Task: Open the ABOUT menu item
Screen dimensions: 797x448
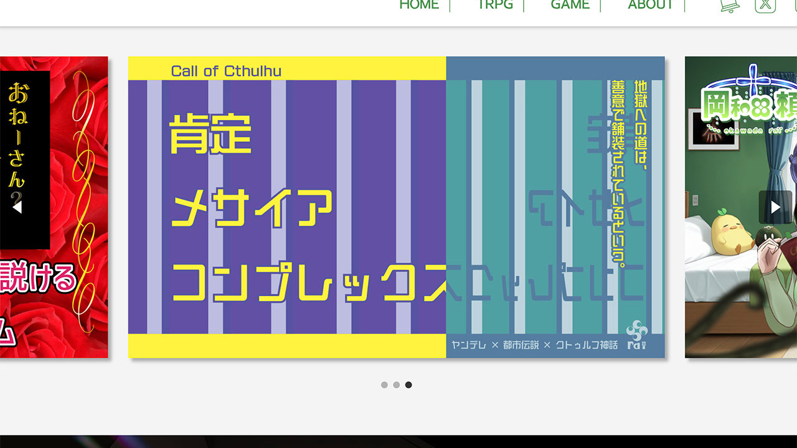Action: (651, 5)
